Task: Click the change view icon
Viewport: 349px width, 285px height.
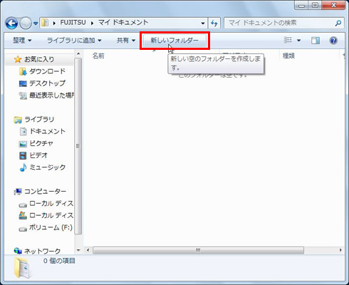Action: click(x=288, y=40)
